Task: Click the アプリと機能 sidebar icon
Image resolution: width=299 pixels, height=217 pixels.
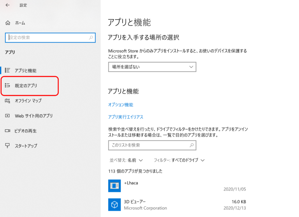Action: [x=7, y=71]
